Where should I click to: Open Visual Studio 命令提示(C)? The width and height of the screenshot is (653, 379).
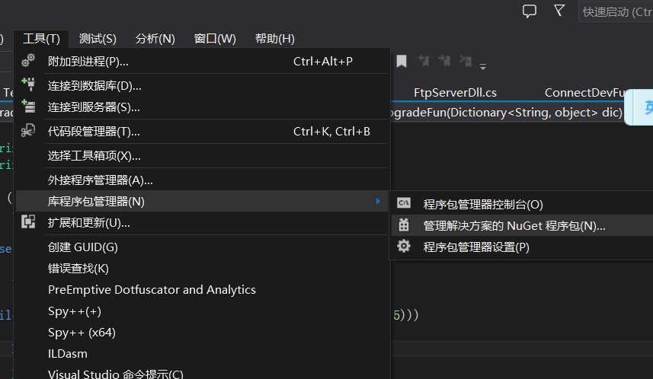click(203, 373)
